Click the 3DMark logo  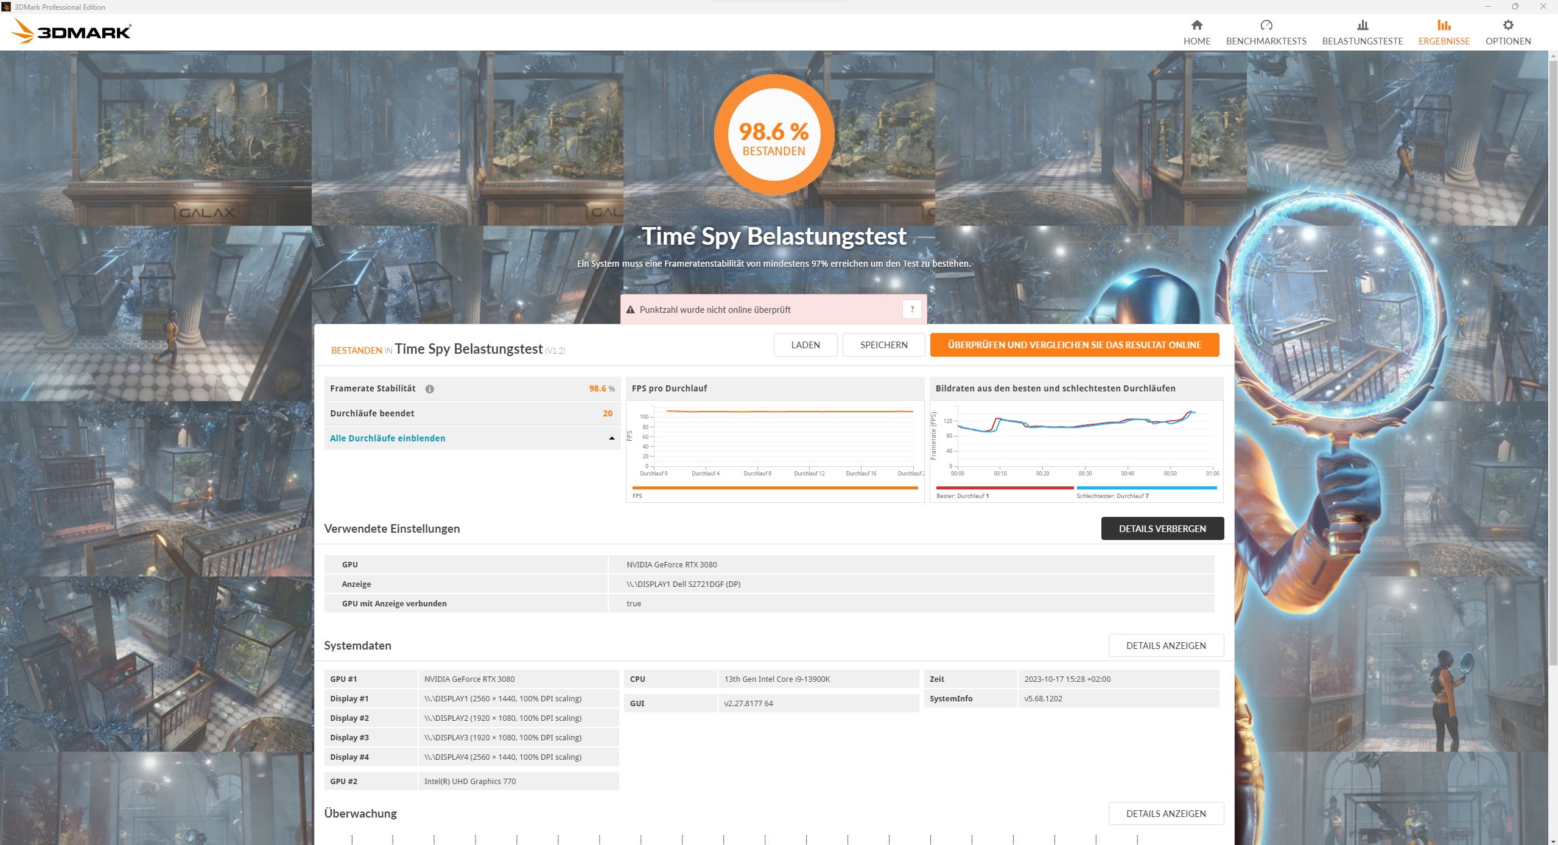click(72, 31)
